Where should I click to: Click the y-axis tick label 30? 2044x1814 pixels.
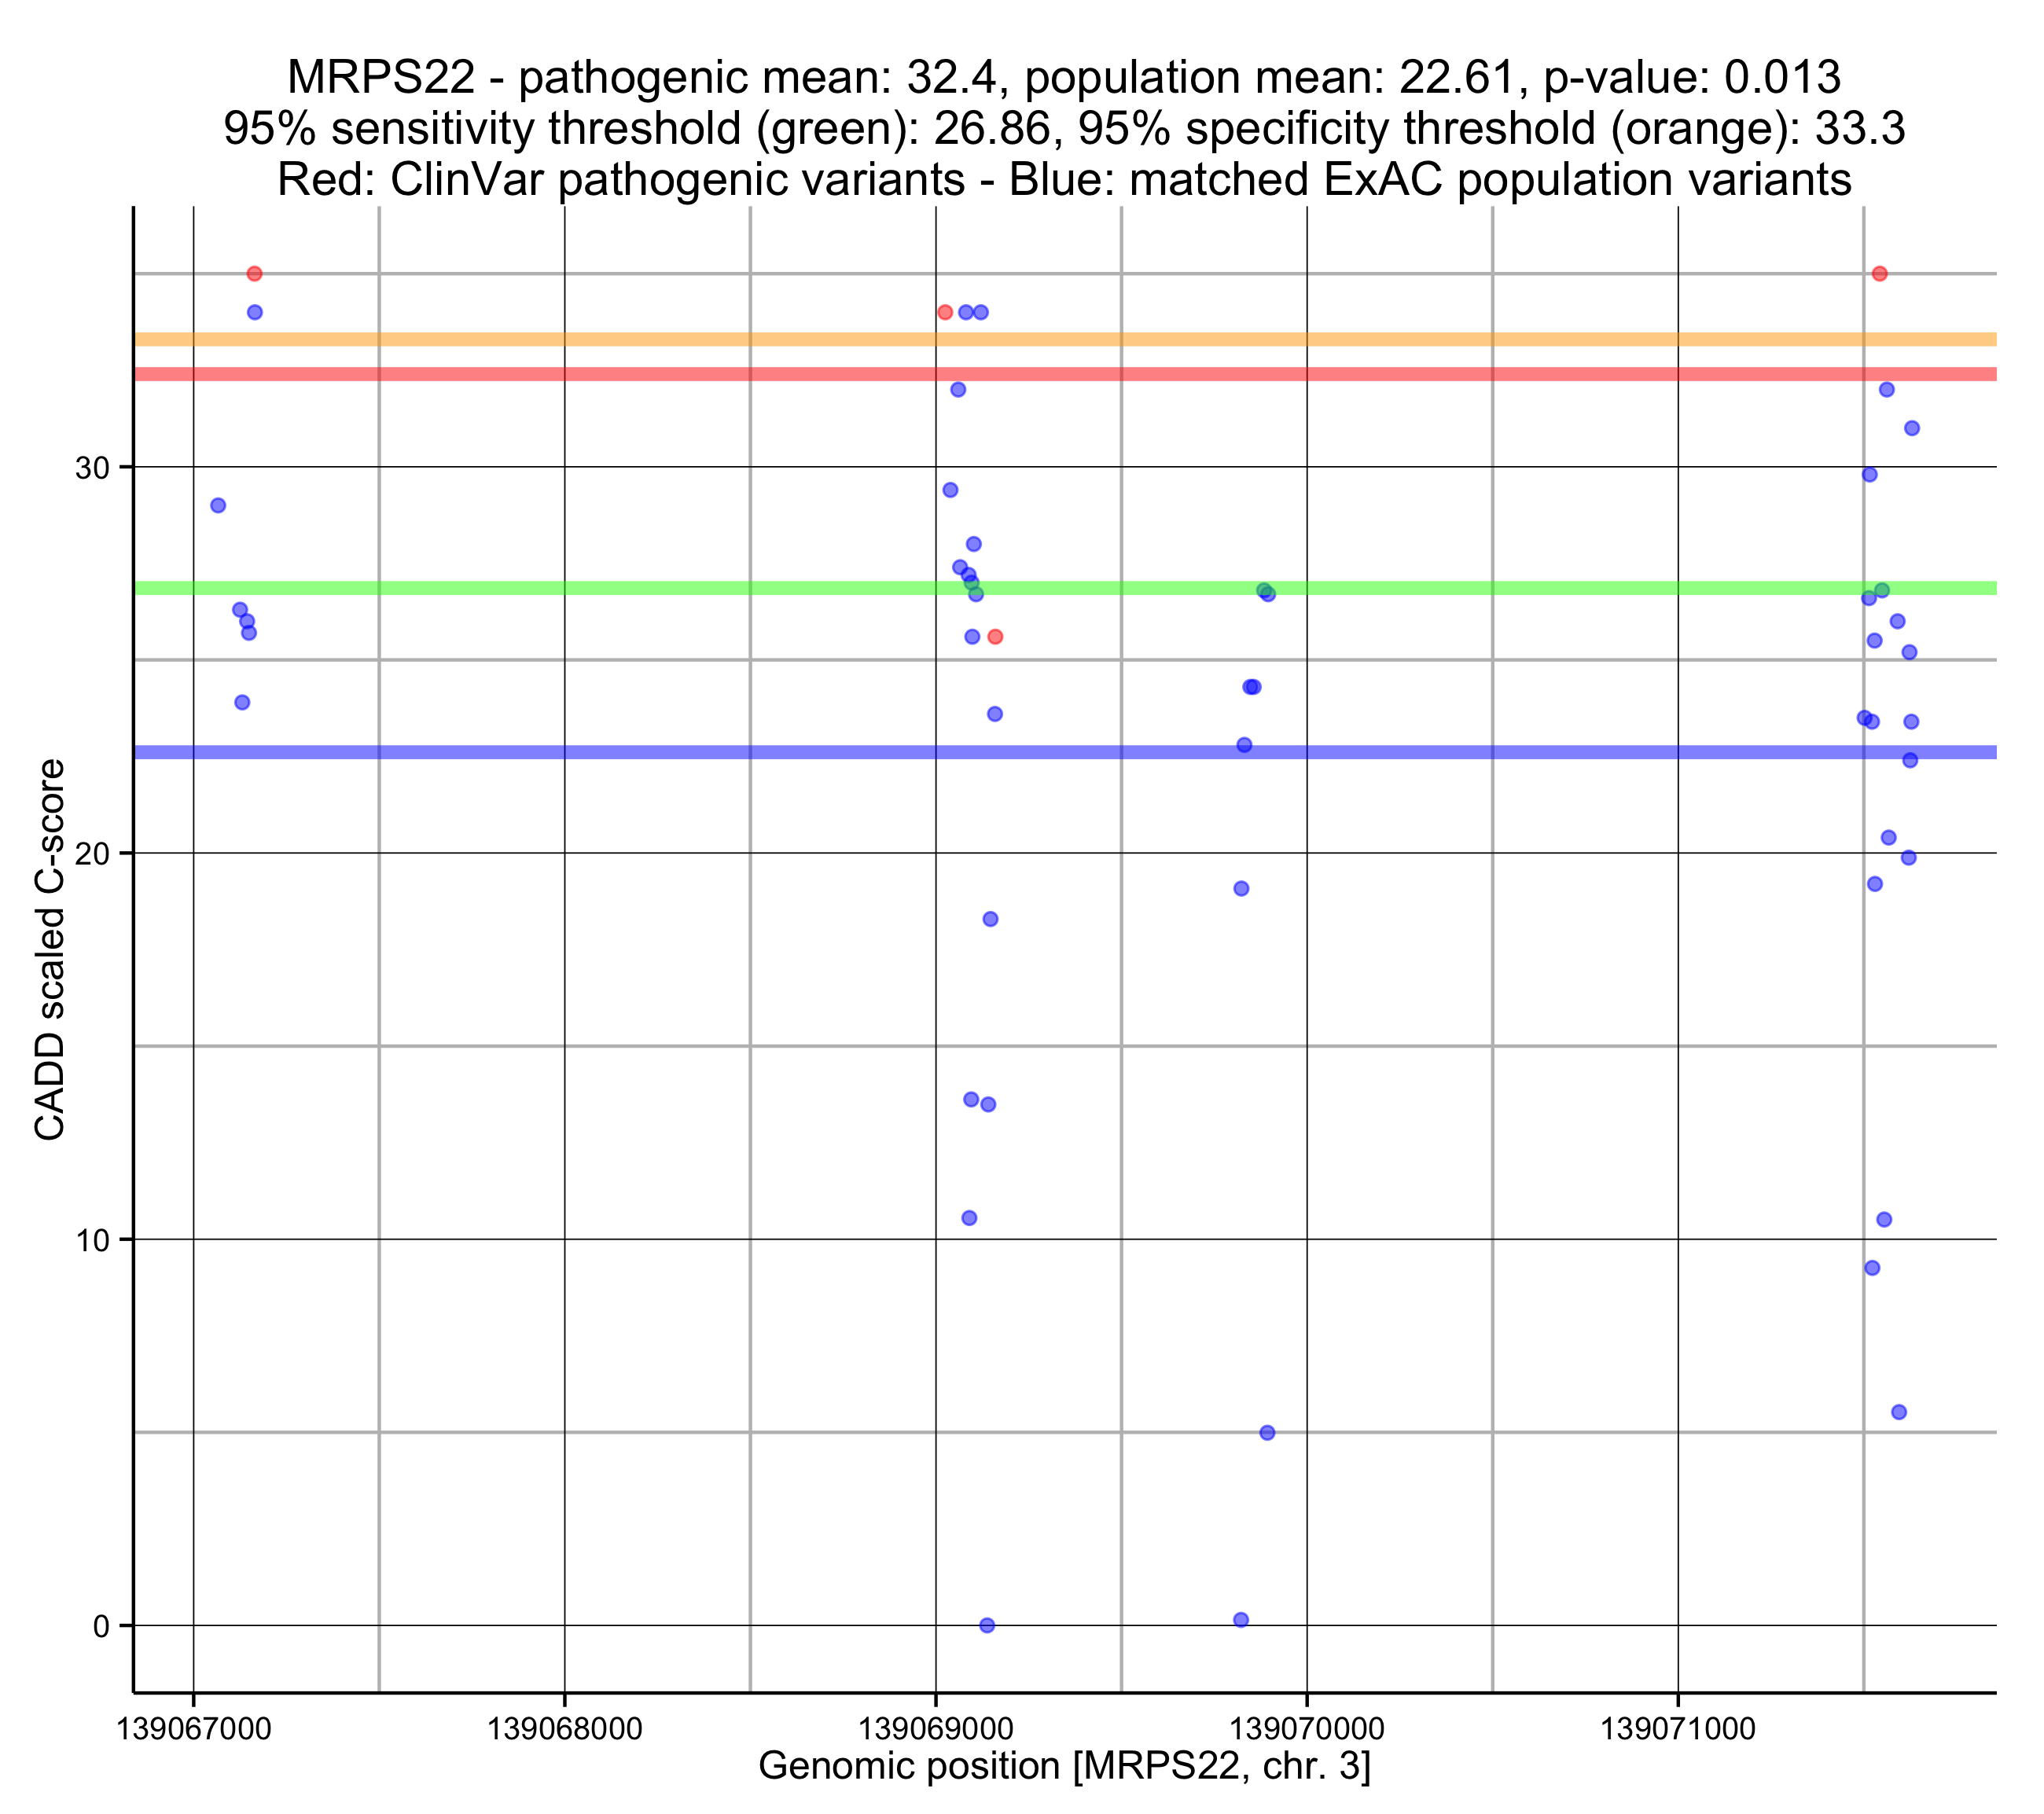pos(92,468)
